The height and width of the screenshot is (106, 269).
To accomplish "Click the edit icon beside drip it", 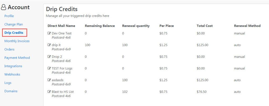I will pyautogui.click(x=49, y=45).
